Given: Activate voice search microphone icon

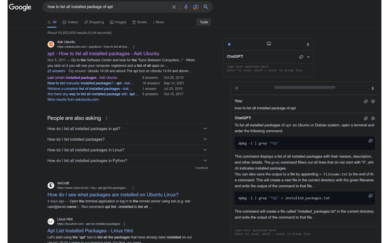Looking at the screenshot, I should pyautogui.click(x=186, y=7).
